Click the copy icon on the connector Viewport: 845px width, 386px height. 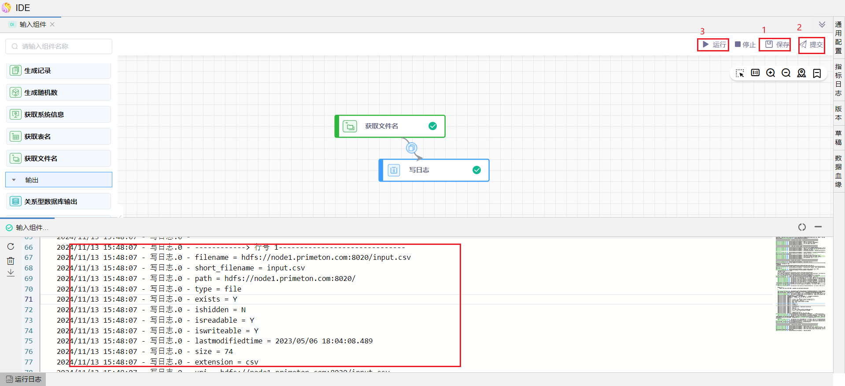(x=411, y=148)
